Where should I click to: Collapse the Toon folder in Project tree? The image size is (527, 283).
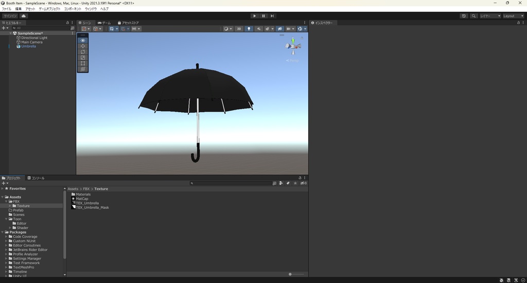[6, 219]
